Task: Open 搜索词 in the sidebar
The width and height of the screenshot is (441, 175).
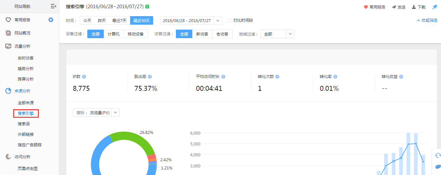Action: click(x=26, y=124)
